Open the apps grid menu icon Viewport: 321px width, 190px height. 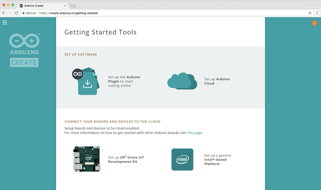pos(5,22)
